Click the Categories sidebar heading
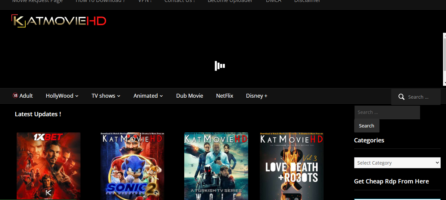 [369, 140]
